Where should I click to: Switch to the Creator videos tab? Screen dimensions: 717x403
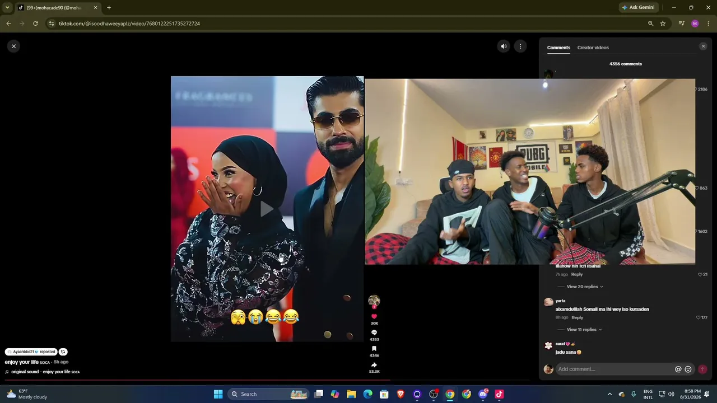593,48
